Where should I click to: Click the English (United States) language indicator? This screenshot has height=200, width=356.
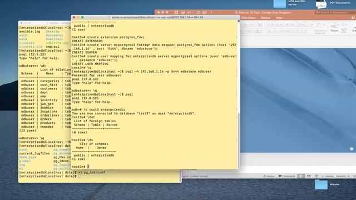(x=195, y=176)
